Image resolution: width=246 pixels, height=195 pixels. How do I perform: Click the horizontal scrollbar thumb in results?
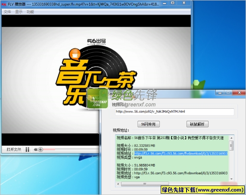(x=145, y=184)
